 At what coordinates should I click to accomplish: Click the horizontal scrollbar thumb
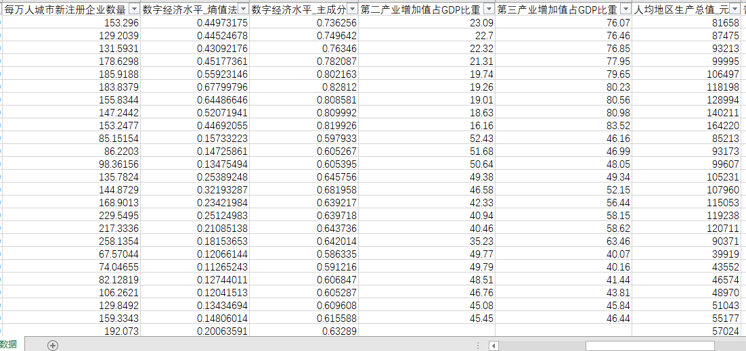click(x=649, y=346)
